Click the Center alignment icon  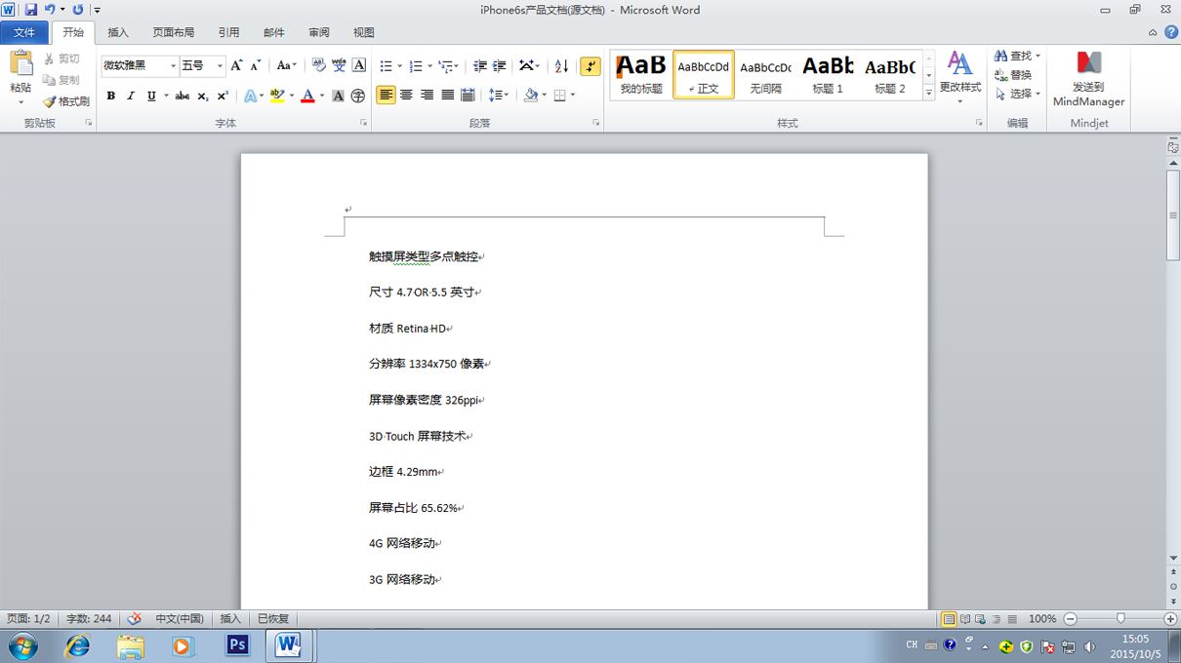tap(407, 96)
